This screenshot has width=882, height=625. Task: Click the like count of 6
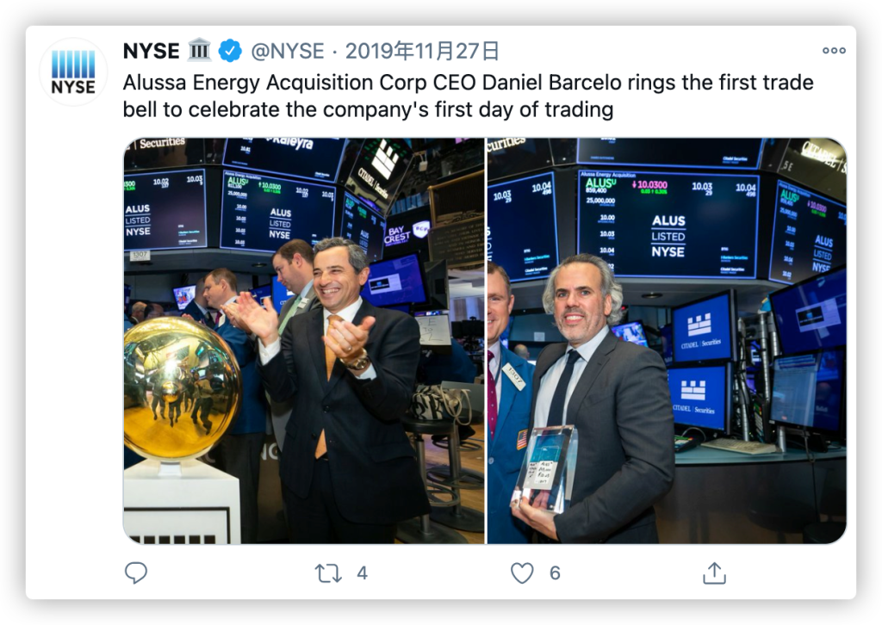click(x=555, y=572)
